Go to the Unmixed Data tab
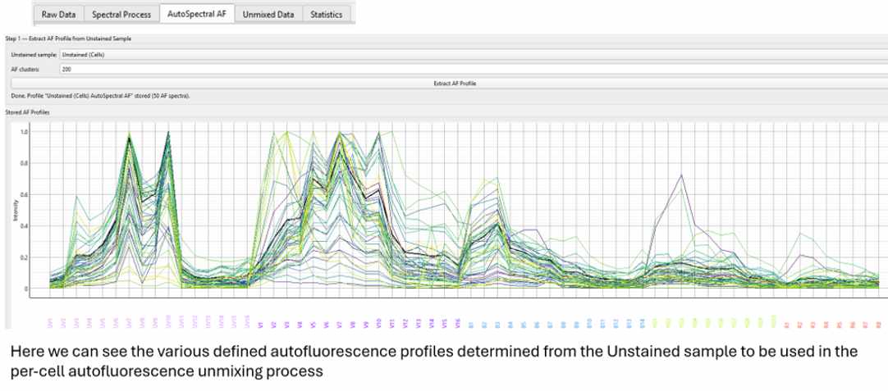Image resolution: width=888 pixels, height=391 pixels. (x=268, y=15)
